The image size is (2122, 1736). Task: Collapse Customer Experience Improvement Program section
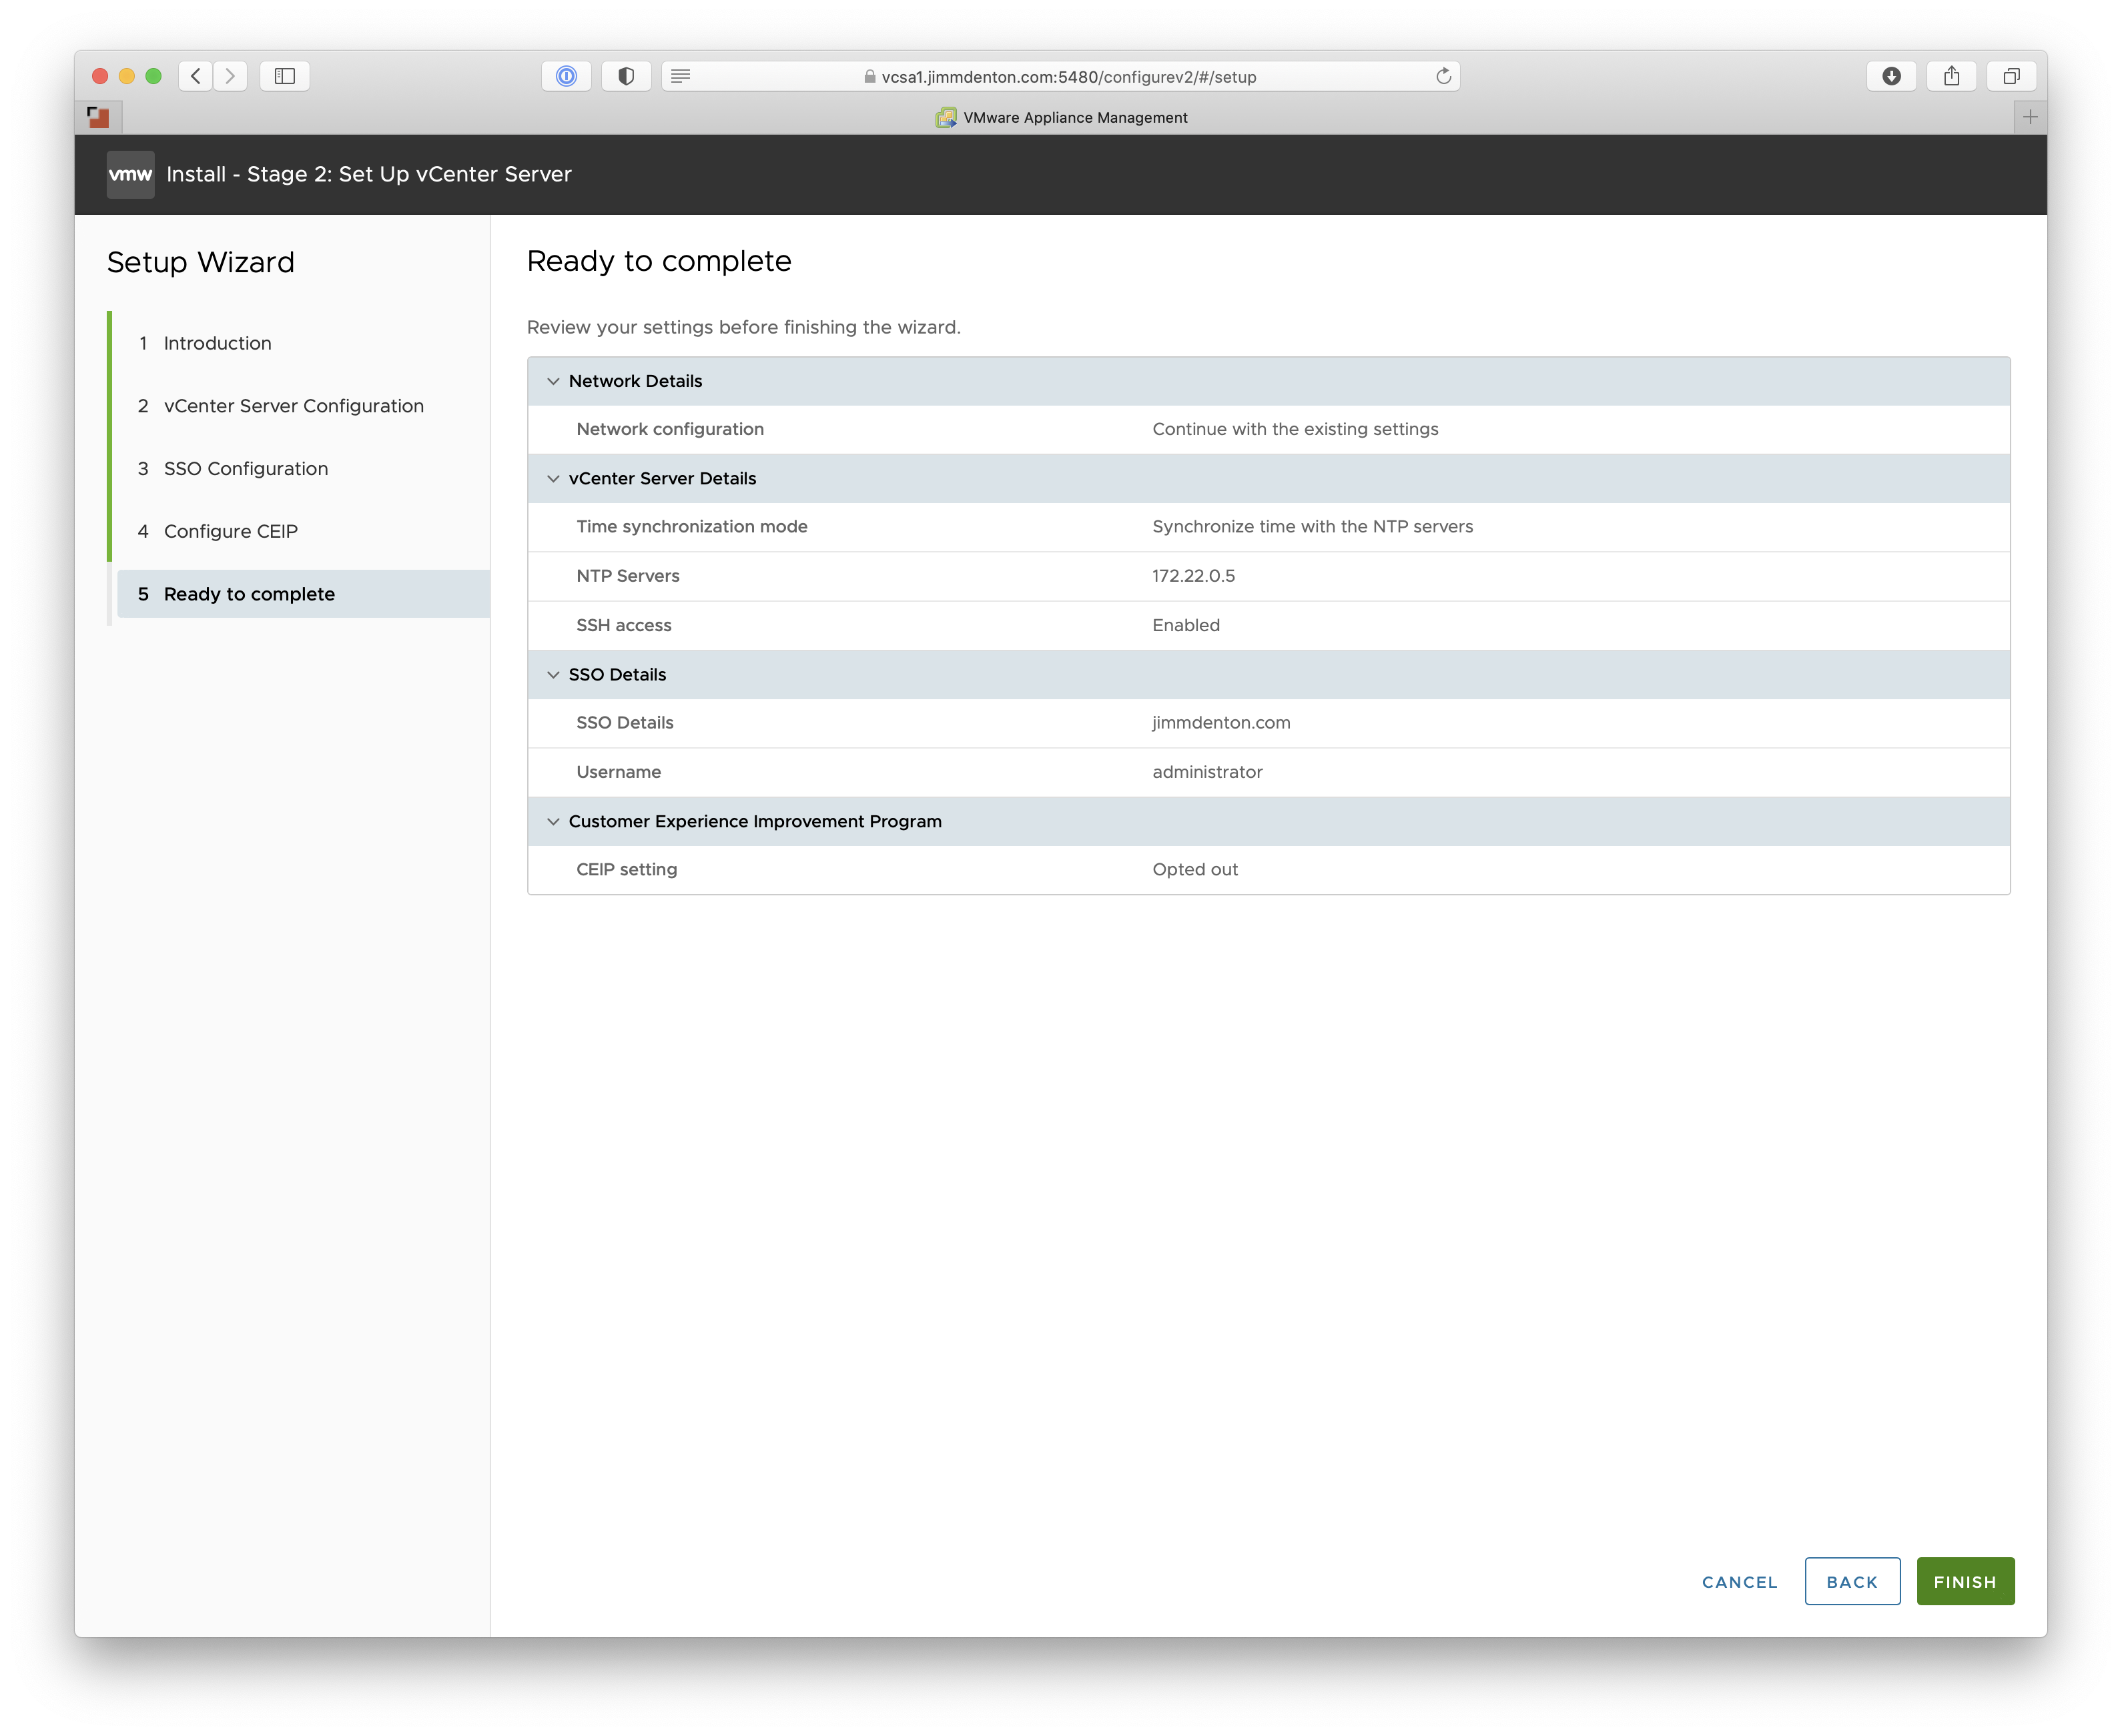pyautogui.click(x=553, y=822)
